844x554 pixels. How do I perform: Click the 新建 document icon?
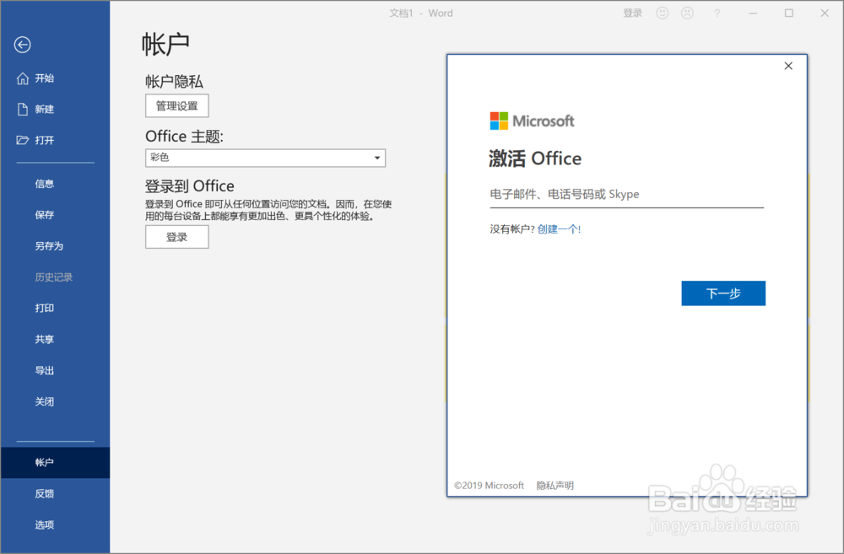pyautogui.click(x=23, y=109)
